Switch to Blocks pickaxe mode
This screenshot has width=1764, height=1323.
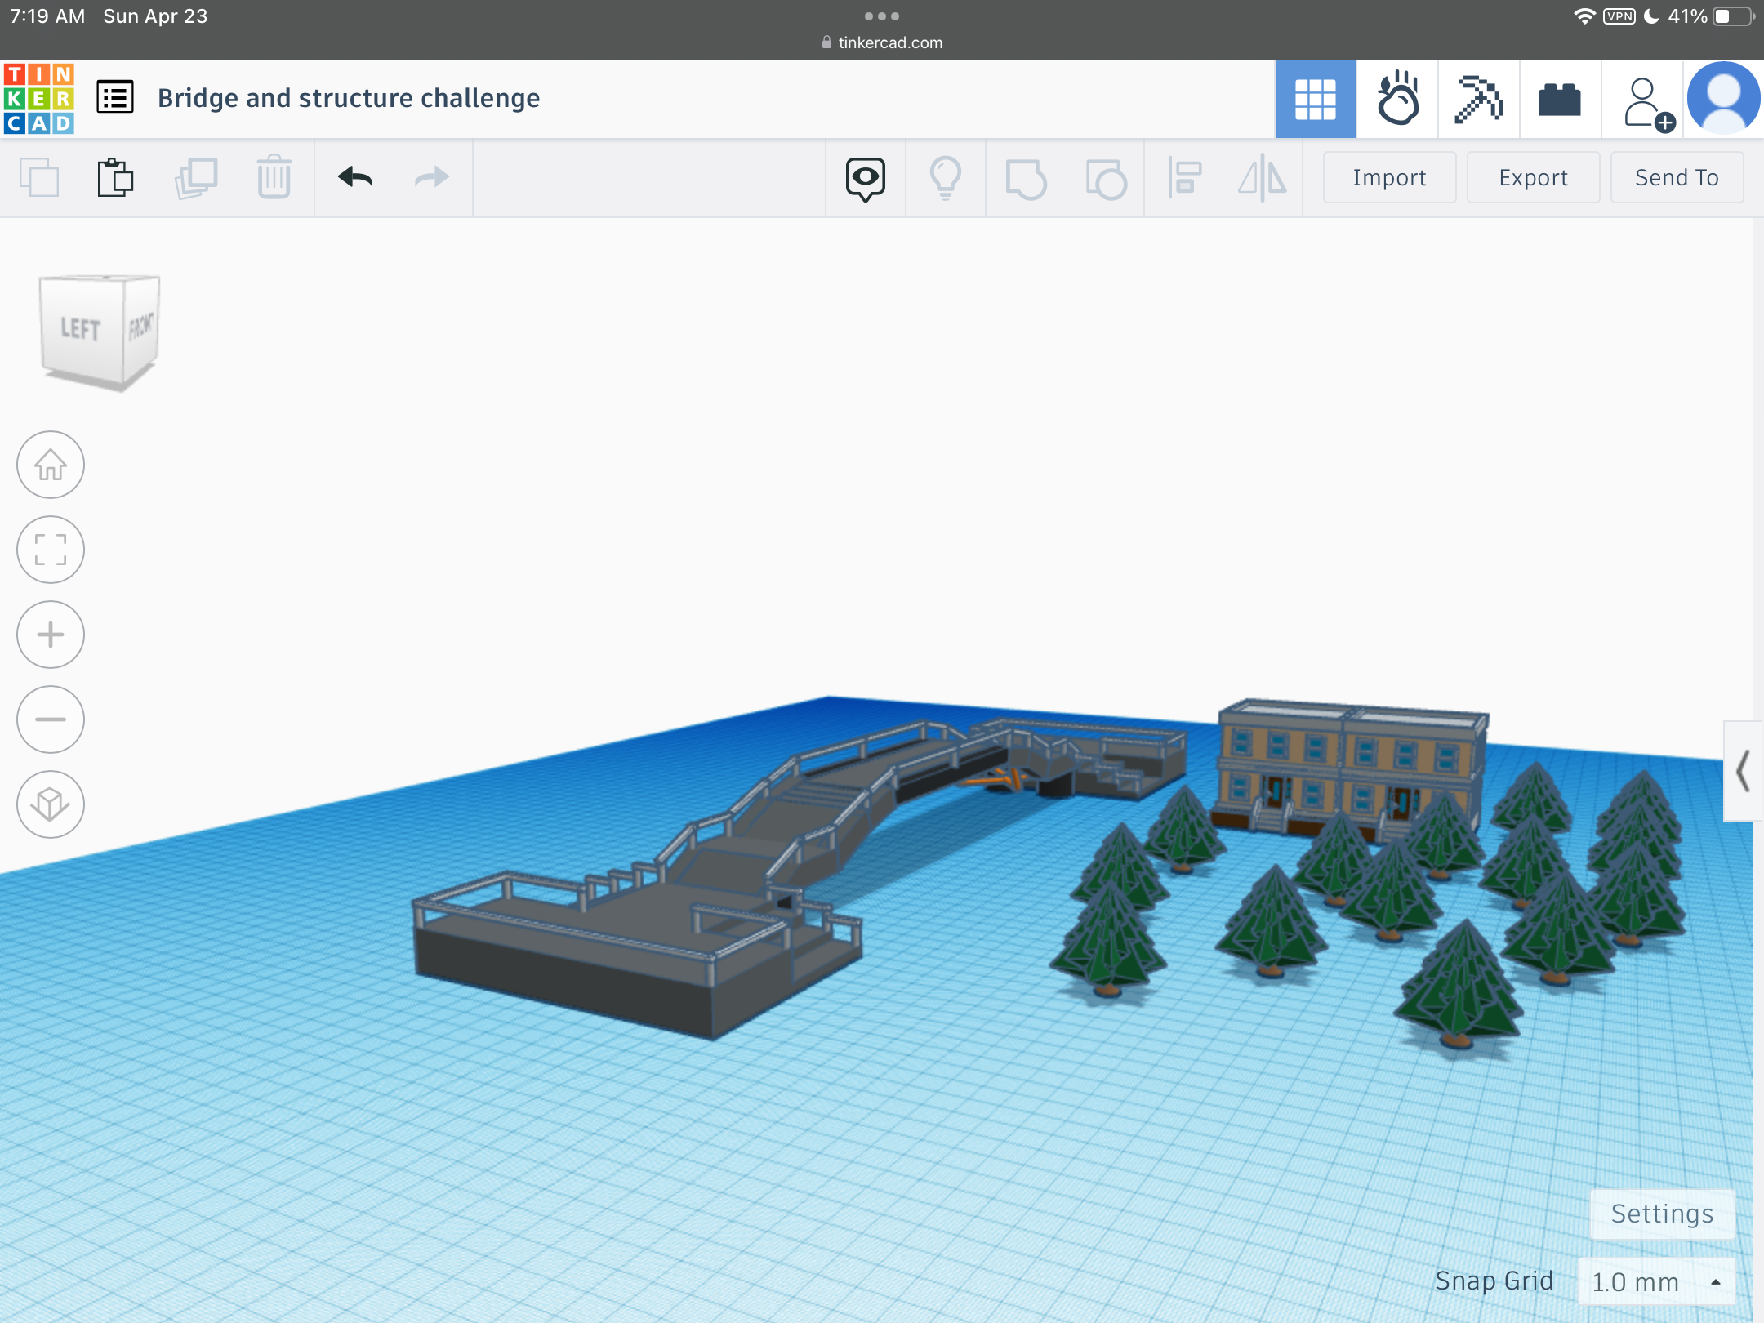pos(1479,99)
